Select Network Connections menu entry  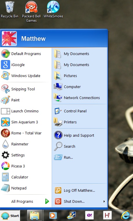click(x=80, y=98)
